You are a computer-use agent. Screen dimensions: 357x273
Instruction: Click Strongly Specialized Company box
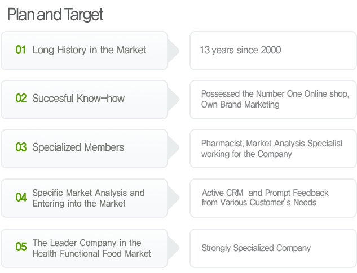click(x=273, y=248)
